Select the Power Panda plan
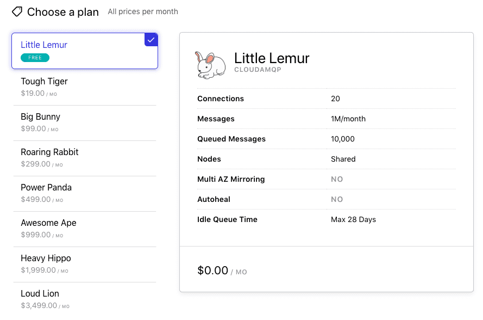 coord(84,193)
